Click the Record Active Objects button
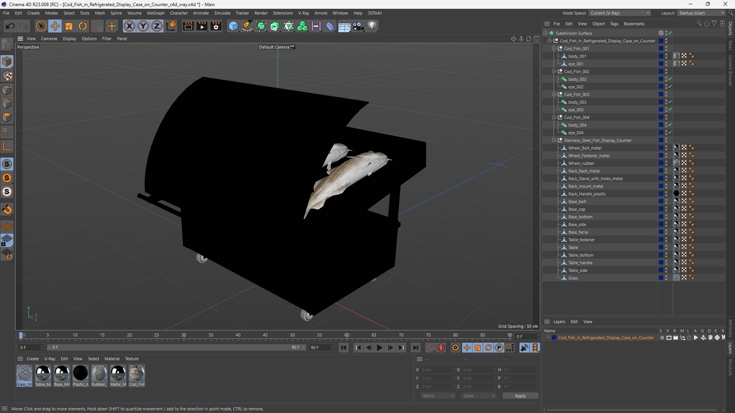735x413 pixels. click(430, 348)
